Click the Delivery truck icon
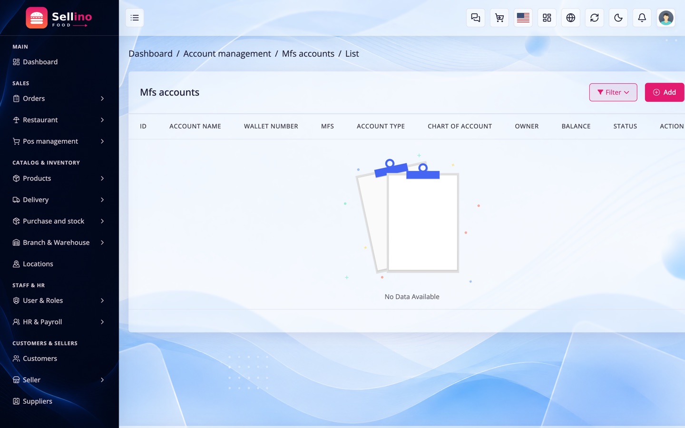 pyautogui.click(x=16, y=200)
